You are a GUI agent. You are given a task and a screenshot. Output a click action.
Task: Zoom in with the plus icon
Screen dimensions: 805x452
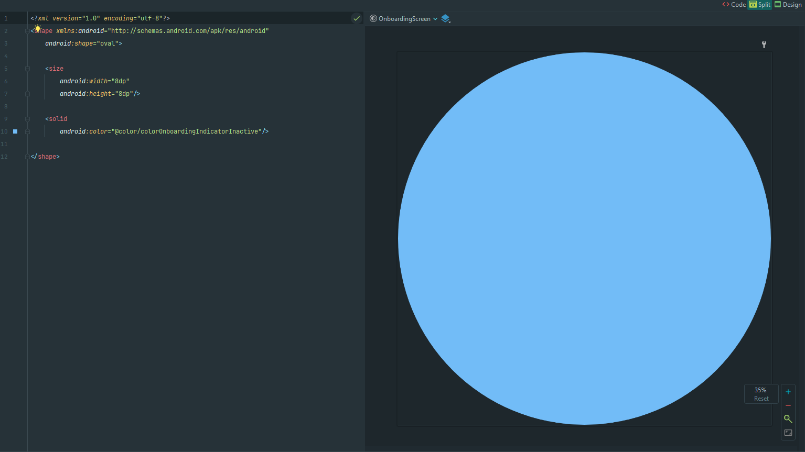788,391
